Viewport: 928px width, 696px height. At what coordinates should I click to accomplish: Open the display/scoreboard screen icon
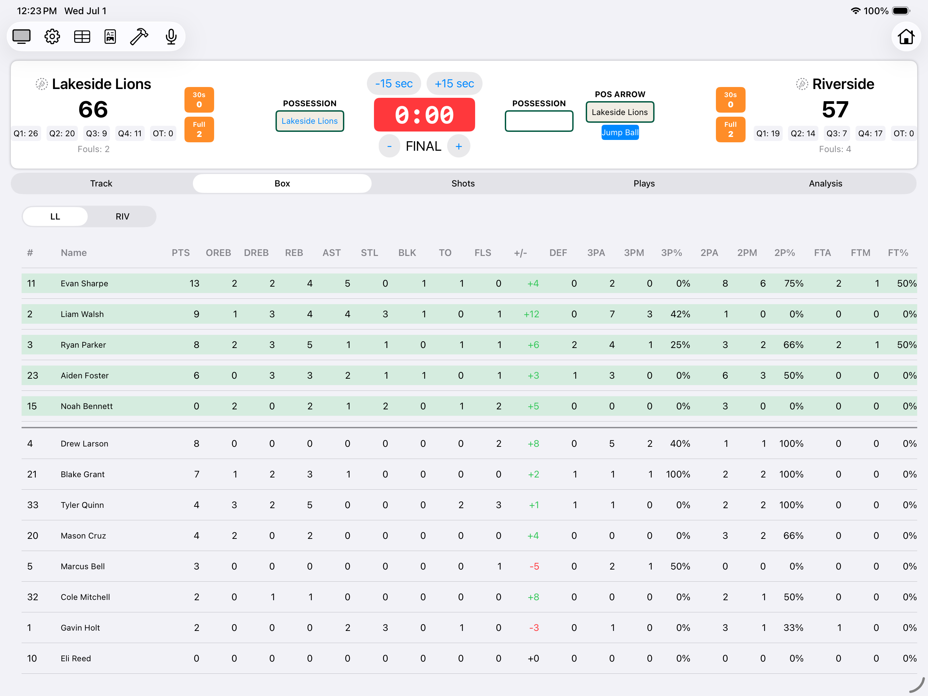pos(21,36)
